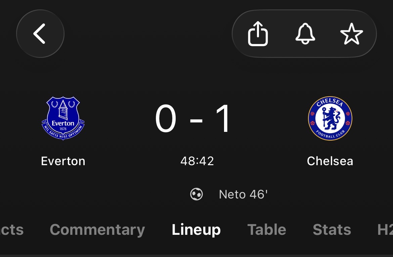The height and width of the screenshot is (257, 393).
Task: Open the partially visible Facts tab
Action: (x=12, y=230)
